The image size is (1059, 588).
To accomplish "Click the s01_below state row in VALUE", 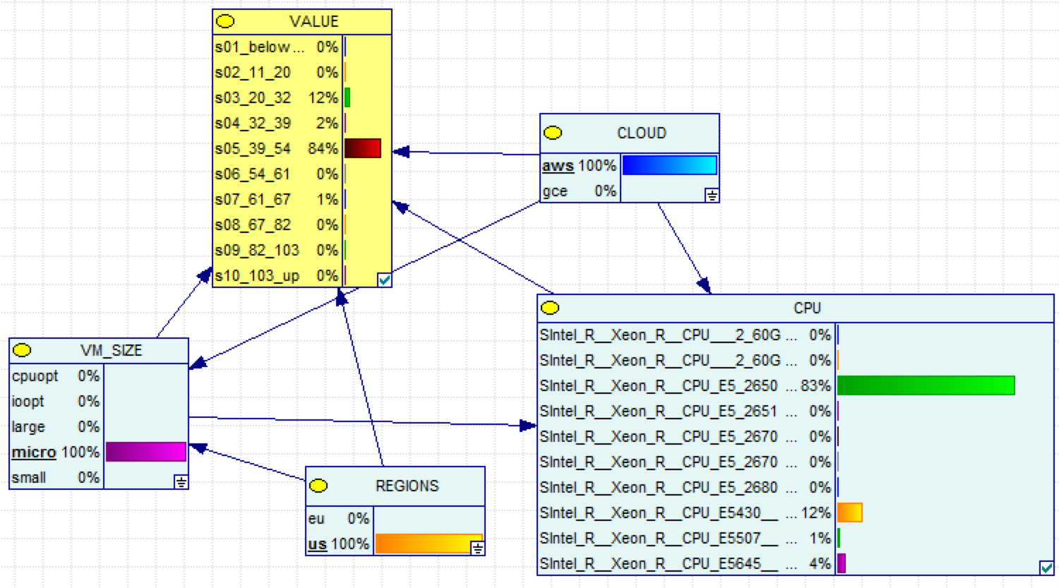I will click(x=277, y=47).
